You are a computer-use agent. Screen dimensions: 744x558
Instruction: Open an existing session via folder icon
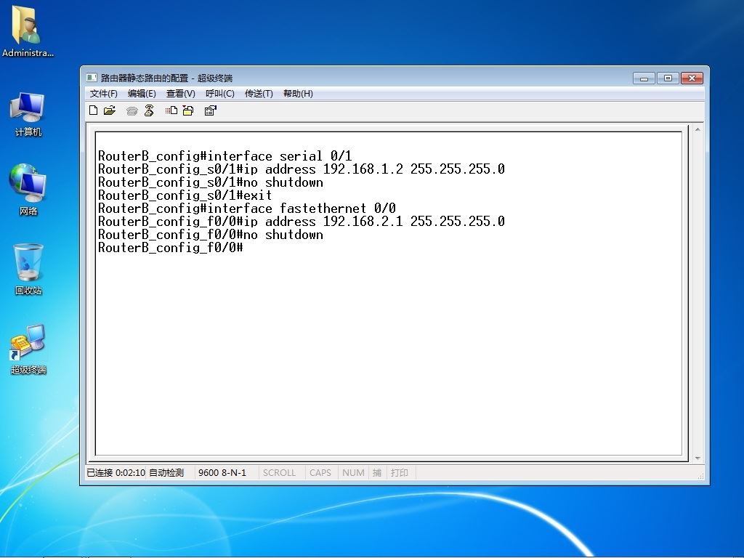pos(110,110)
